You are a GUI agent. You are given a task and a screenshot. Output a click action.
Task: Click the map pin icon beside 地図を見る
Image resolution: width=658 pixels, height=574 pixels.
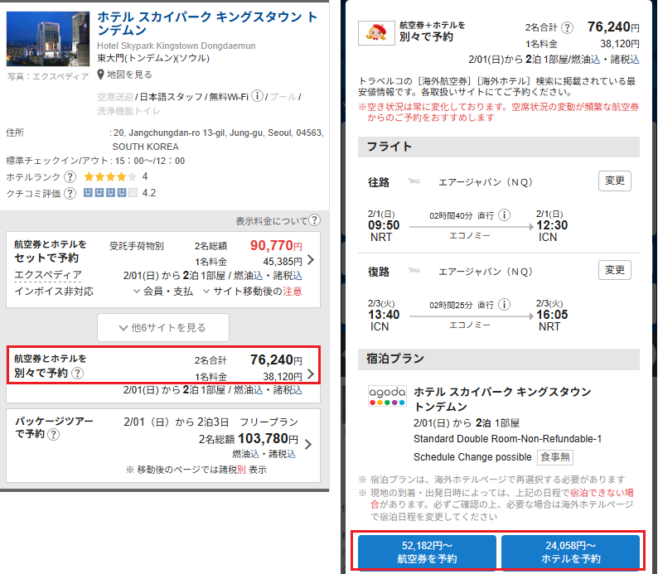coord(101,75)
